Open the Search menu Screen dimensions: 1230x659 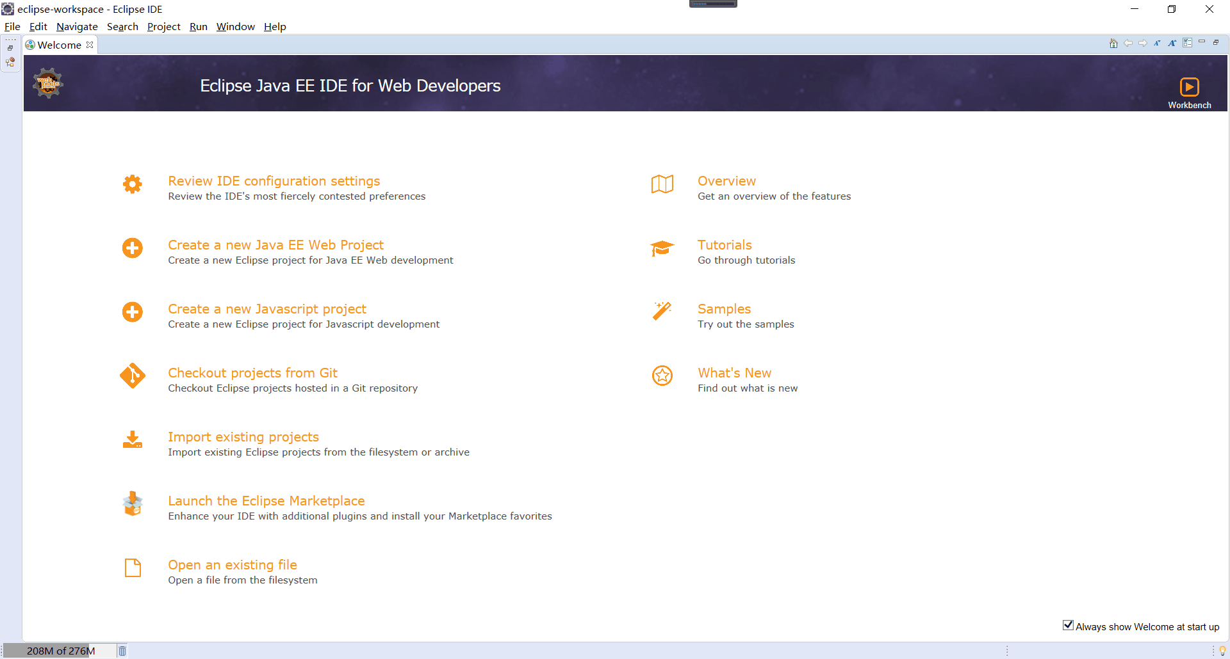[x=122, y=26]
